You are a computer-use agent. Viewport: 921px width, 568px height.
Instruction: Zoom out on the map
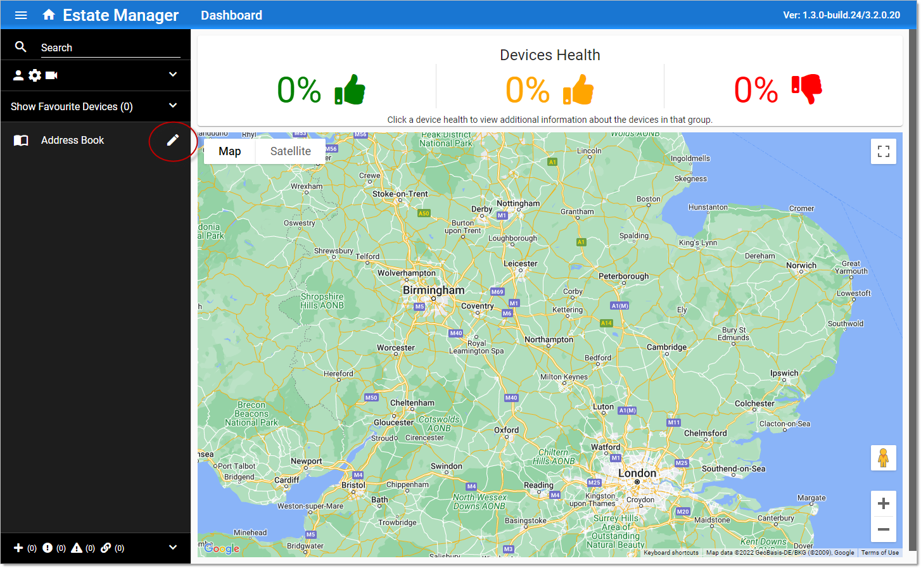pos(884,529)
